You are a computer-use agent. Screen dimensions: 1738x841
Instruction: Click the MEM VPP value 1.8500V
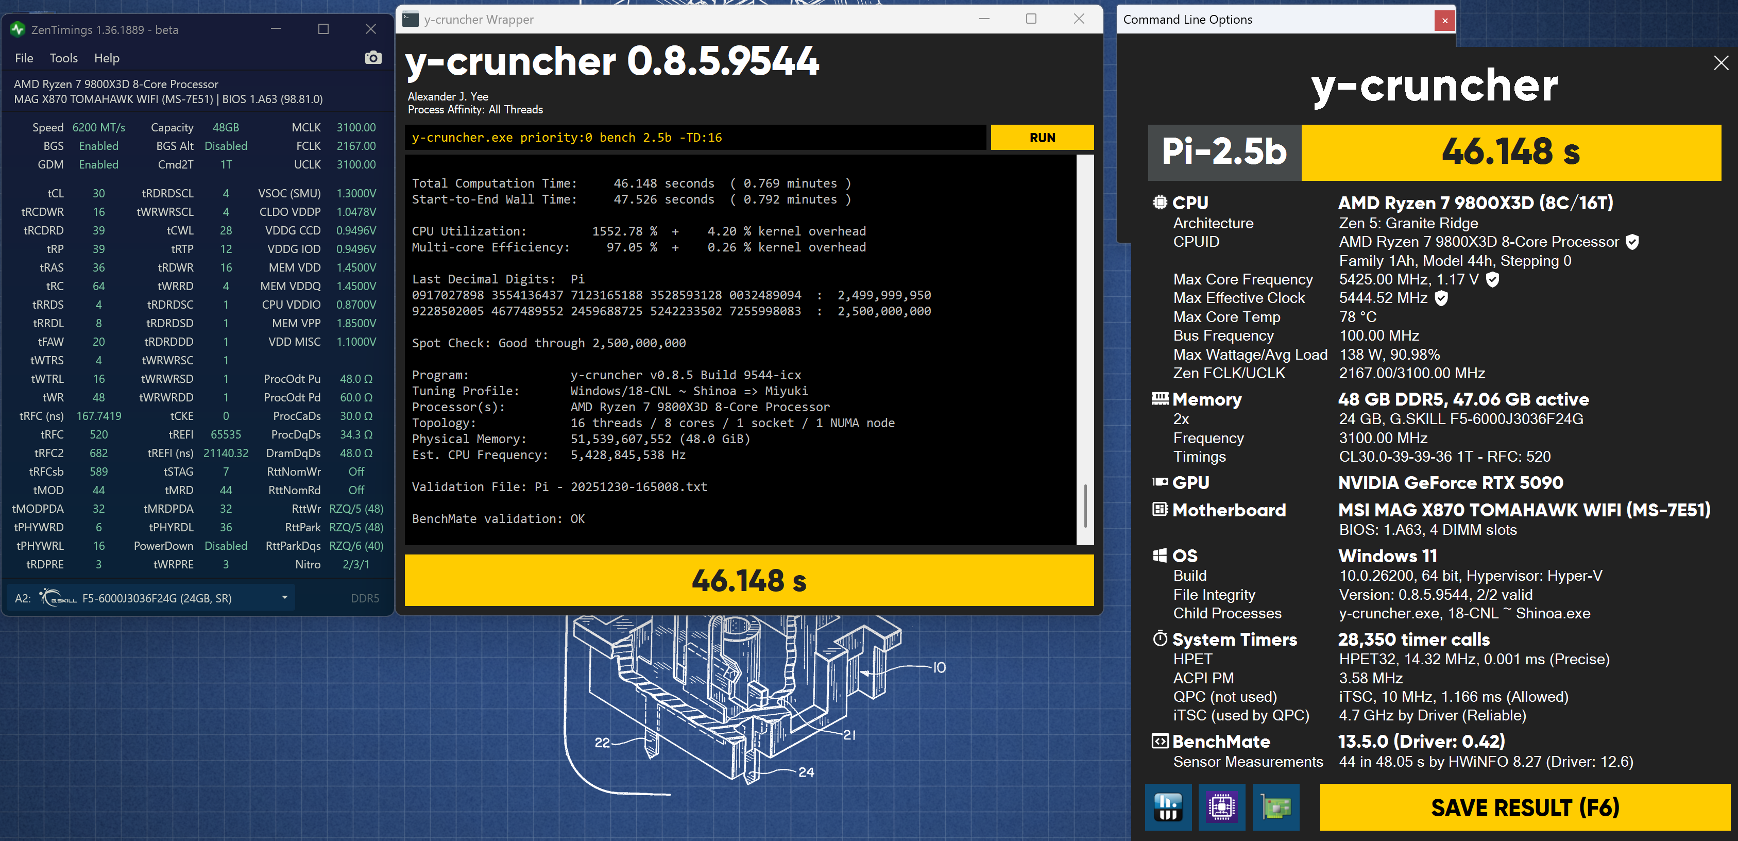click(356, 323)
